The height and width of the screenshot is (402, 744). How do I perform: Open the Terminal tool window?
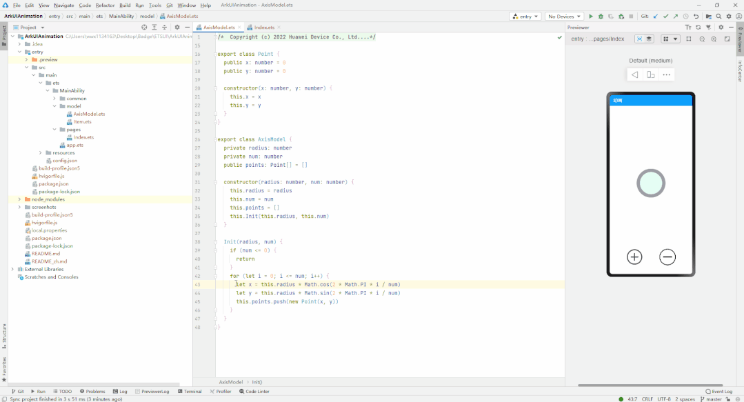[190, 392]
